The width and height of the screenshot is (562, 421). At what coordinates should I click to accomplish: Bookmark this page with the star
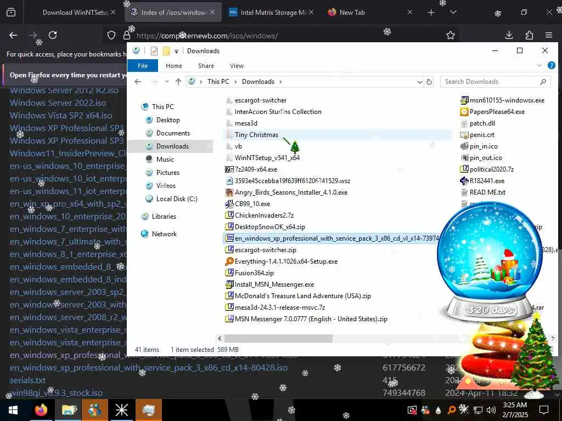pyautogui.click(x=451, y=35)
